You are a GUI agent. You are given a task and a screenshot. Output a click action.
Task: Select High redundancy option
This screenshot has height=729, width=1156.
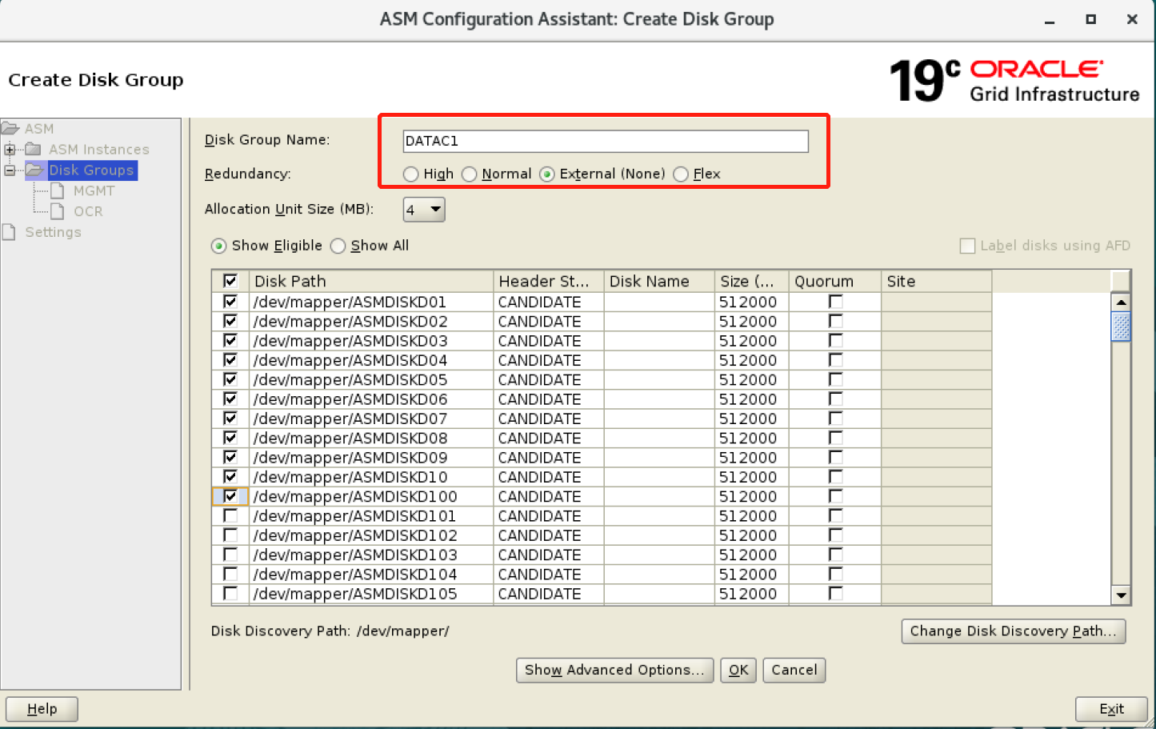point(411,174)
